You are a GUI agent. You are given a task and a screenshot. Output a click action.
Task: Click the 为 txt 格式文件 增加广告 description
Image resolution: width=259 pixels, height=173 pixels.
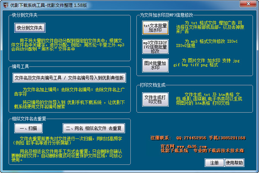click(x=210, y=27)
